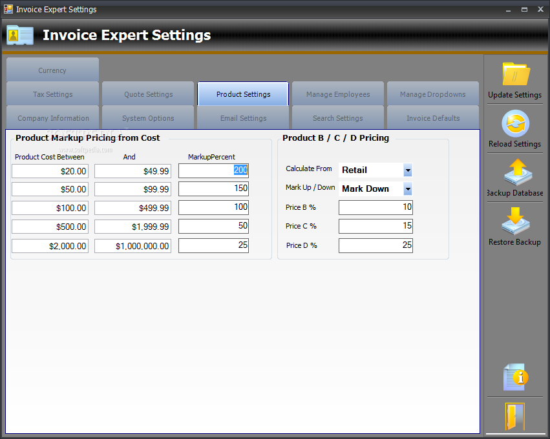The width and height of the screenshot is (550, 439).
Task: Click the Price B % input field
Action: pos(375,207)
